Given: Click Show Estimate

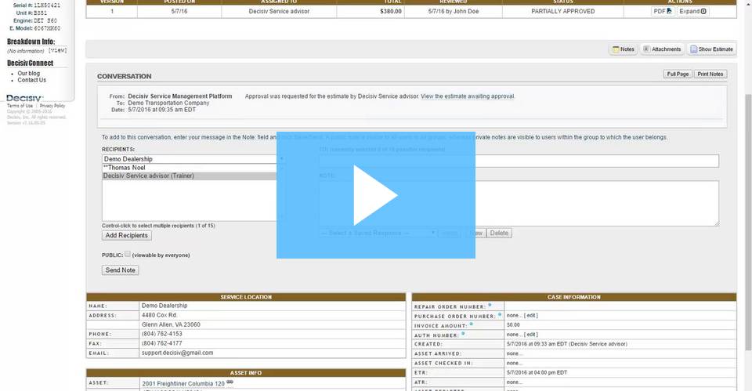Looking at the screenshot, I should pos(711,49).
